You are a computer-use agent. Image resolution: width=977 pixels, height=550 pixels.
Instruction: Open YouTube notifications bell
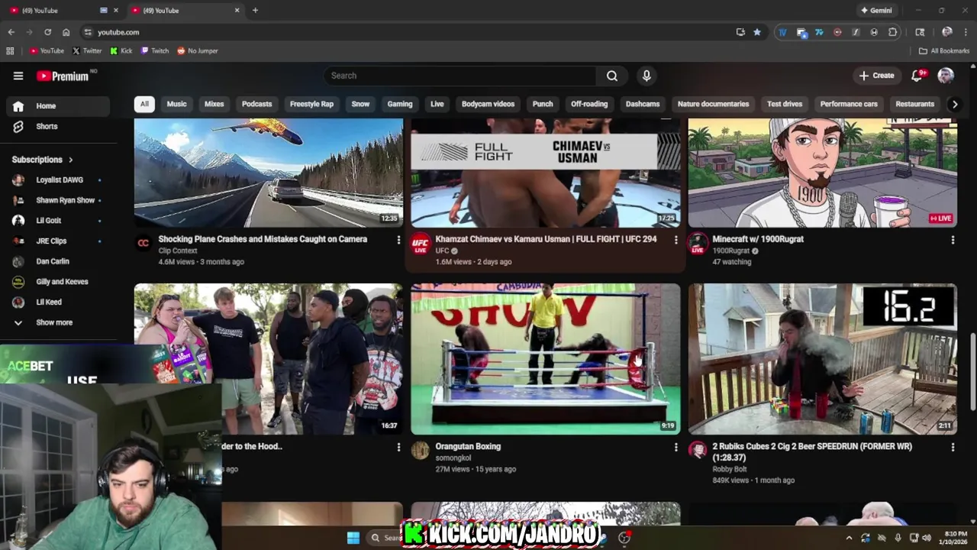pyautogui.click(x=917, y=76)
